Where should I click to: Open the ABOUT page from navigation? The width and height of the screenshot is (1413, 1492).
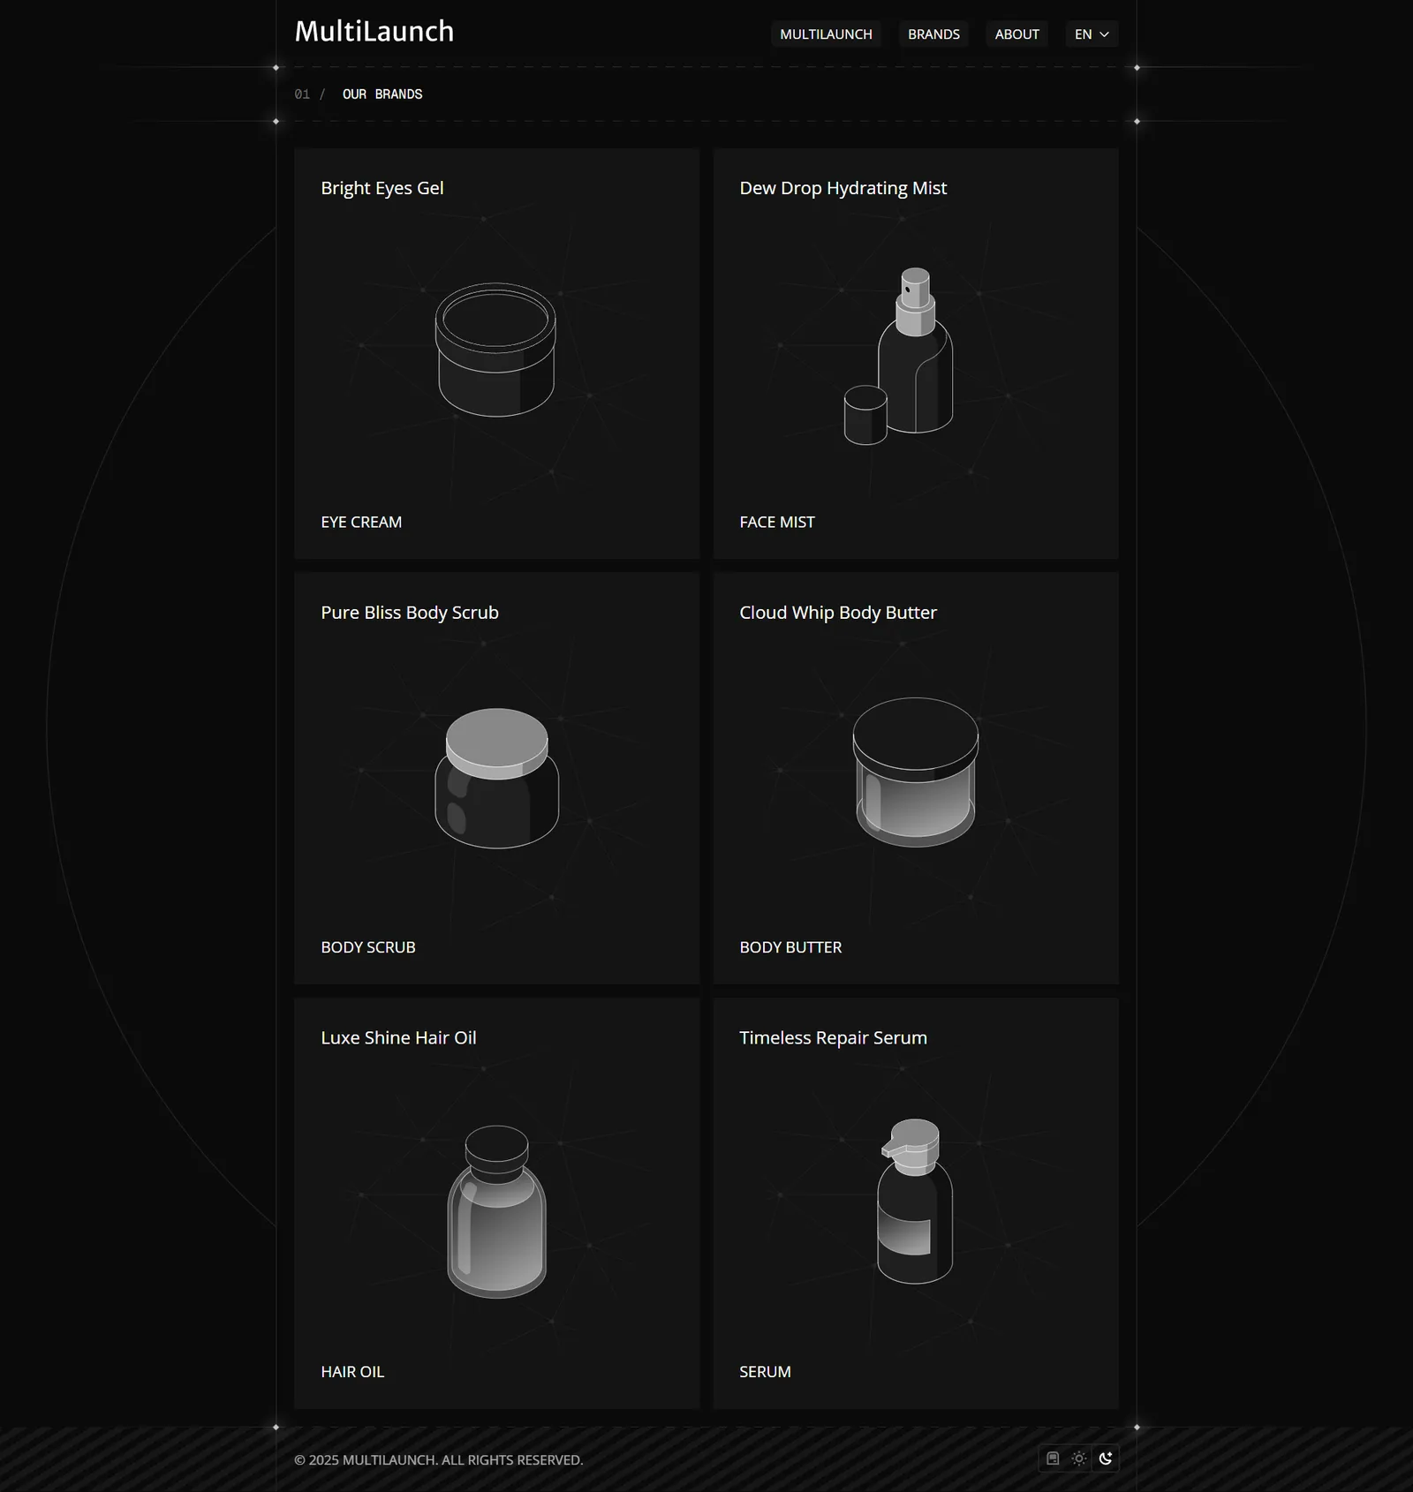click(1016, 34)
